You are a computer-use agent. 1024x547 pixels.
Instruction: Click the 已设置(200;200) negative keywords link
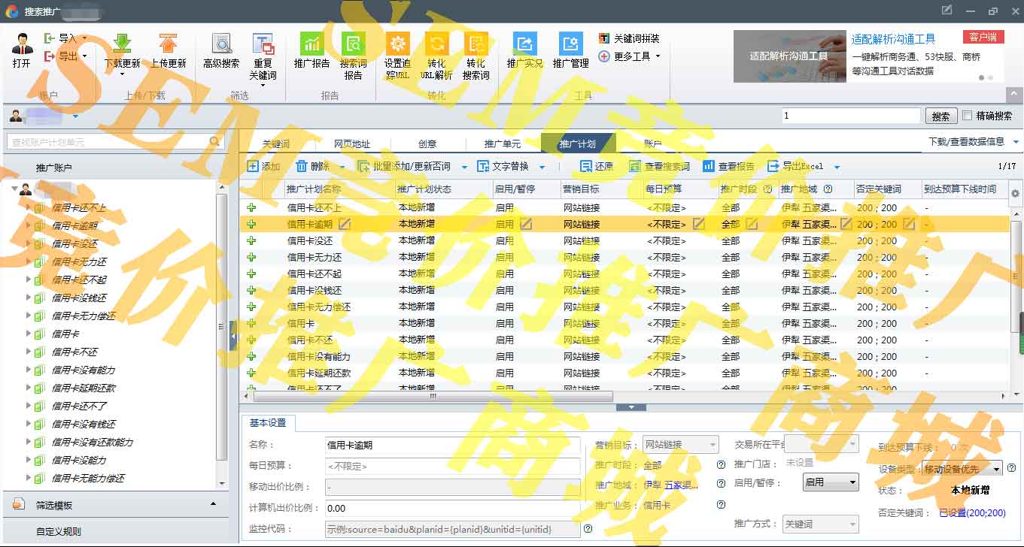pos(972,513)
